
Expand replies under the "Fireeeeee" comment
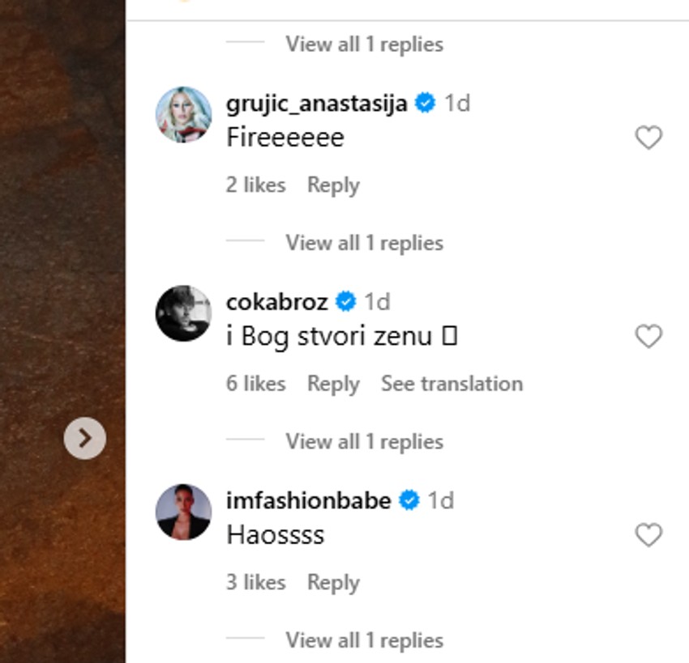tap(364, 243)
